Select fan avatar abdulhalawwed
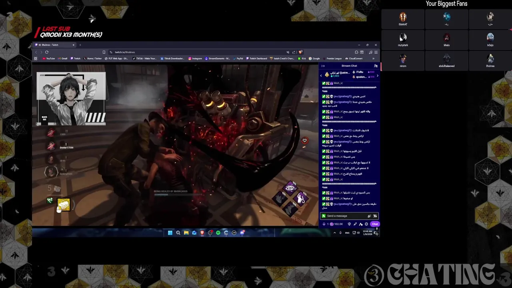 [x=446, y=58]
